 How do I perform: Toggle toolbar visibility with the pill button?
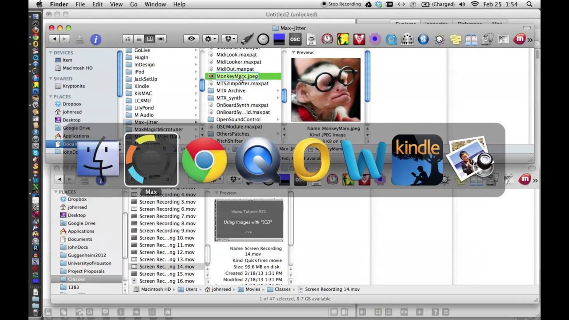pos(526,28)
